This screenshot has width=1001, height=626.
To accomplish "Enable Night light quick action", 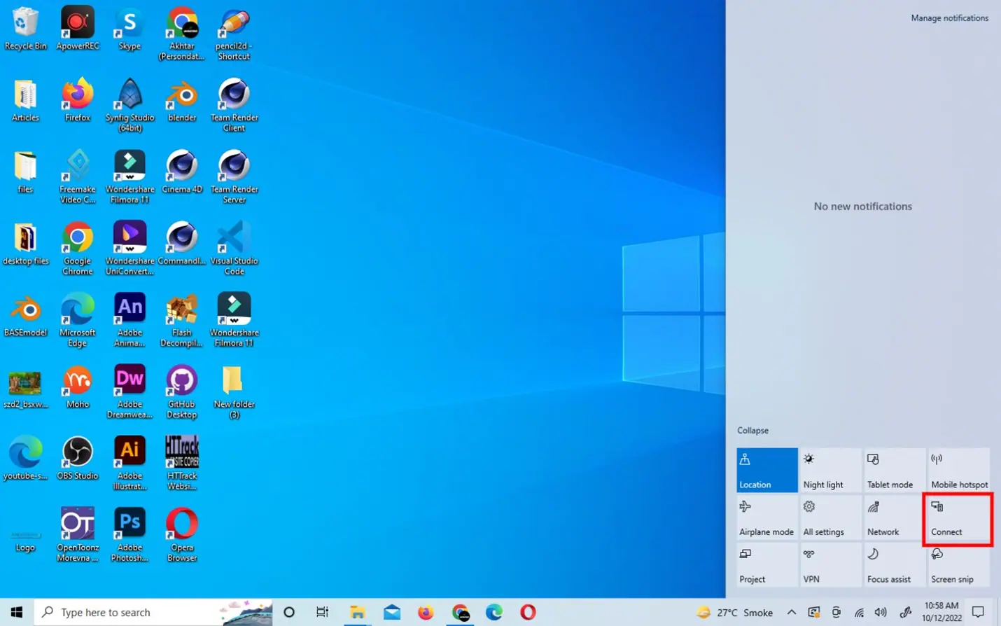I will [831, 470].
